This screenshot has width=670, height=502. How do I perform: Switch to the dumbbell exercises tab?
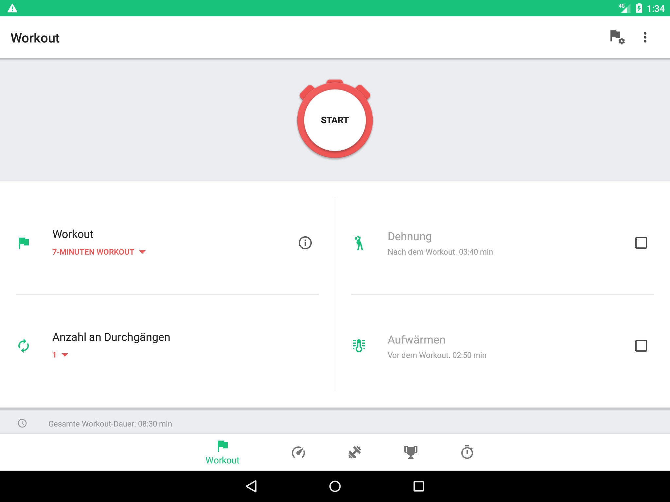click(355, 452)
